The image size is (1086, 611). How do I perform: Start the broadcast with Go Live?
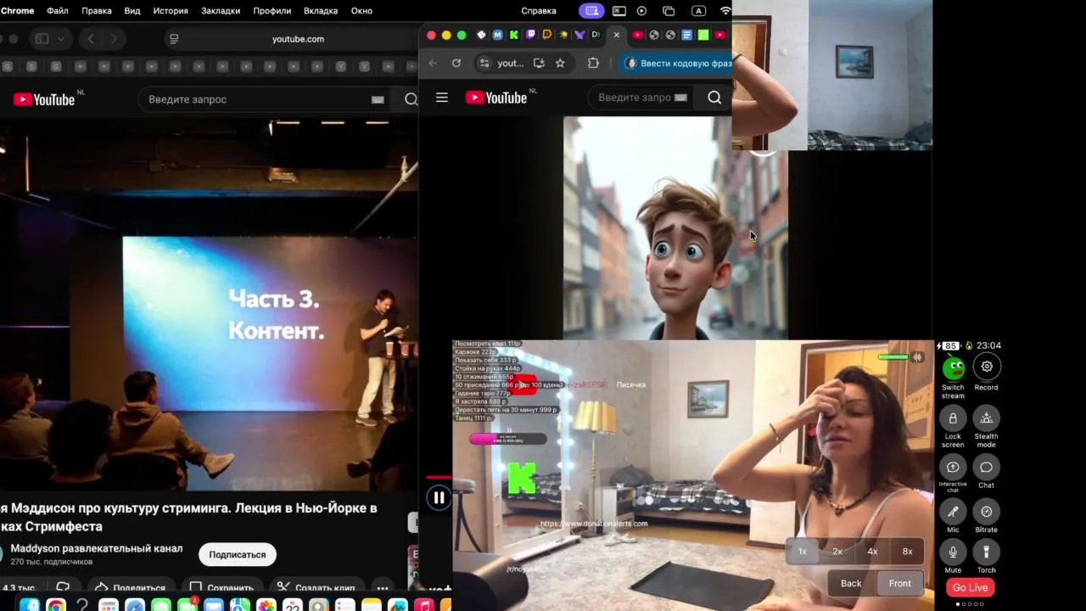(970, 587)
